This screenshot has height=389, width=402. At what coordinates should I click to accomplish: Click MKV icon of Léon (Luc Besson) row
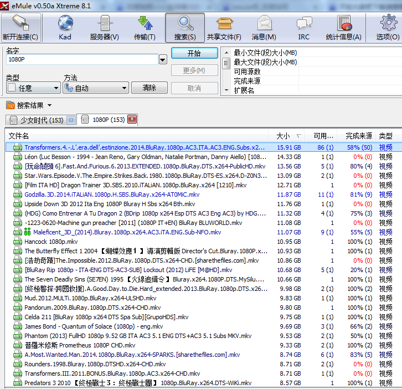(x=17, y=157)
